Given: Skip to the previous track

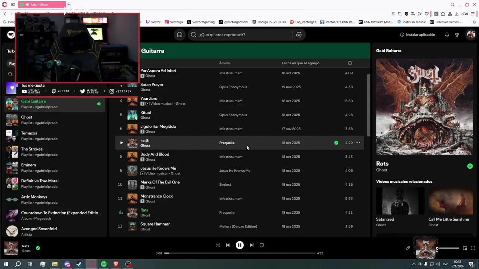Looking at the screenshot, I should [x=228, y=245].
